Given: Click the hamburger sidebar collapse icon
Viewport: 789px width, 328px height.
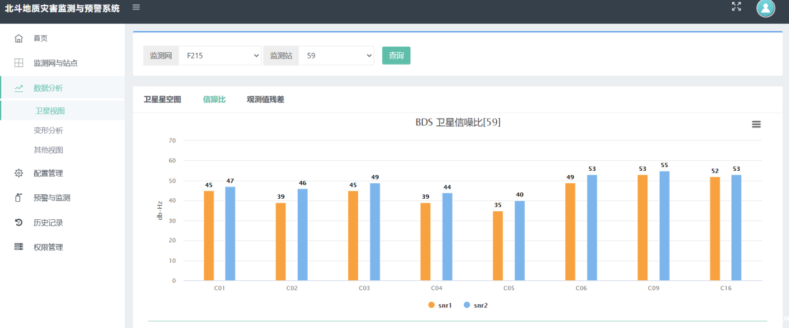Looking at the screenshot, I should tap(136, 7).
